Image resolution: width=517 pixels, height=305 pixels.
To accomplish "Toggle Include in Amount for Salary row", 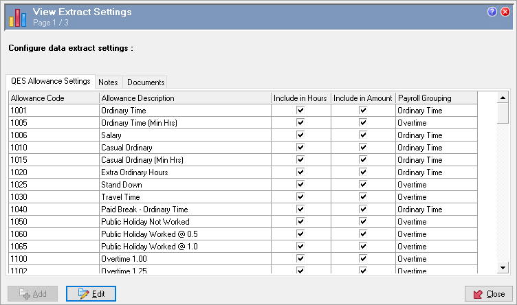I will pyautogui.click(x=363, y=135).
